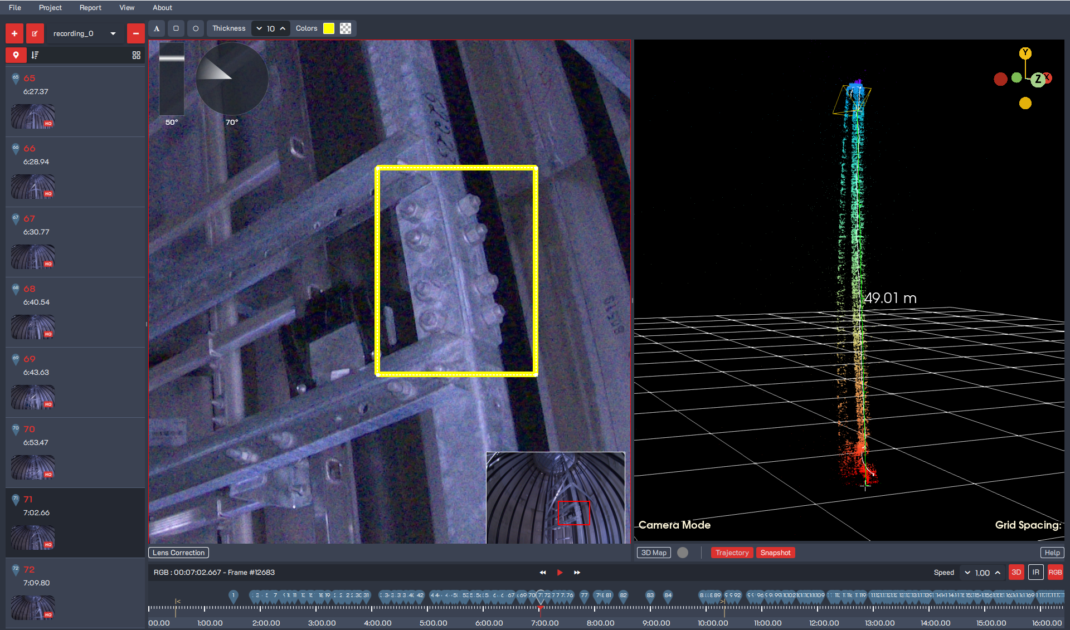Viewport: 1070px width, 630px height.
Task: Click timeline marker 82
Action: click(x=623, y=596)
